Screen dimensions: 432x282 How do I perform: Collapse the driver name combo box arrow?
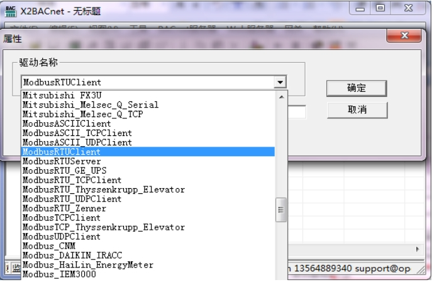tap(280, 82)
